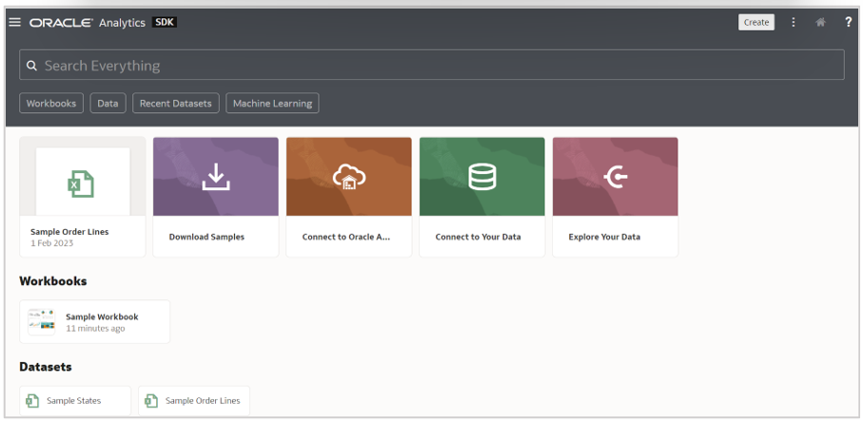Click the database cylinder icon
The height and width of the screenshot is (422, 863).
[482, 177]
